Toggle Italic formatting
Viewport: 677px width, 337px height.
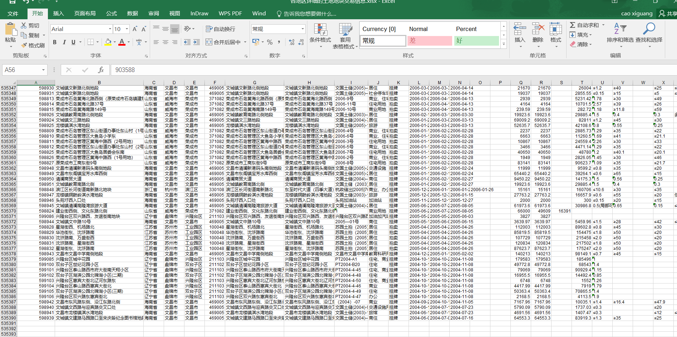pyautogui.click(x=64, y=42)
